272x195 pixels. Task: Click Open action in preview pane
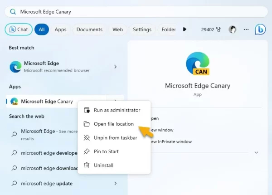[x=155, y=118]
